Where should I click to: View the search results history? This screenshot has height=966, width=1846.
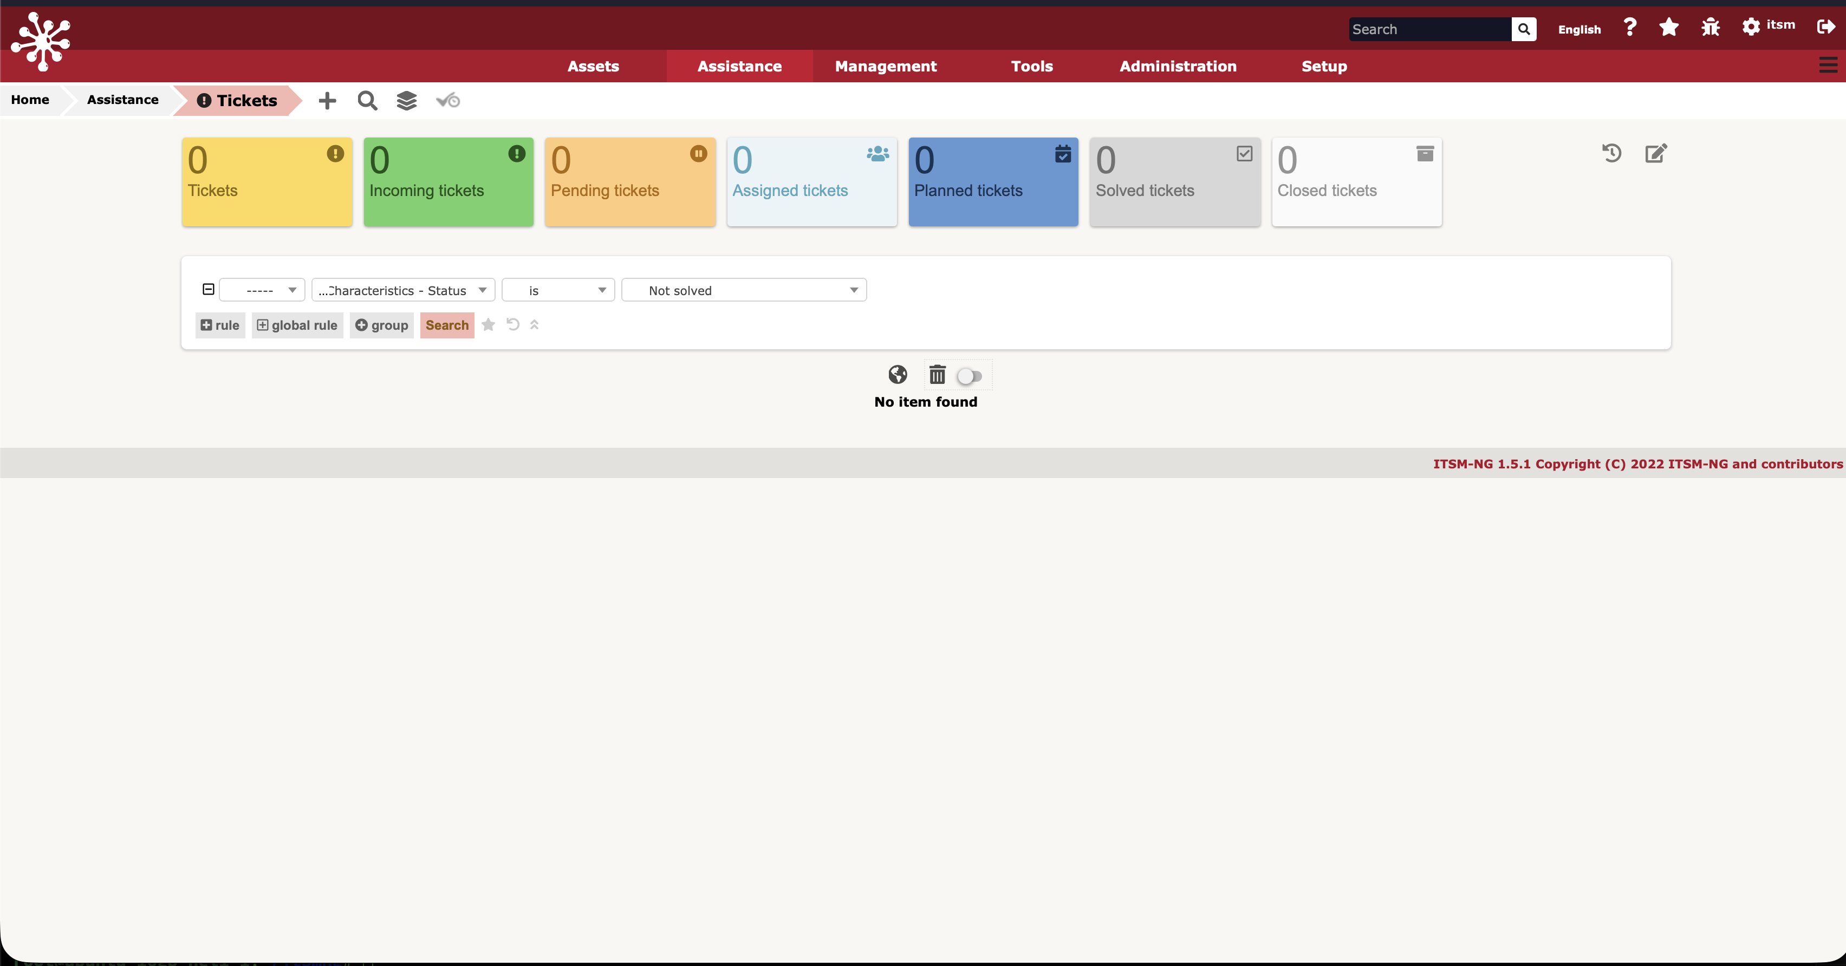[x=1611, y=153]
